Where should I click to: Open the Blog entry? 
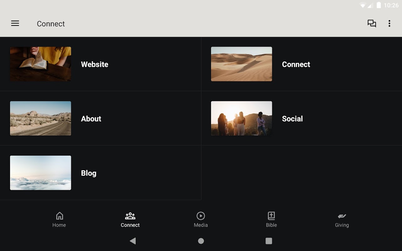[100, 173]
